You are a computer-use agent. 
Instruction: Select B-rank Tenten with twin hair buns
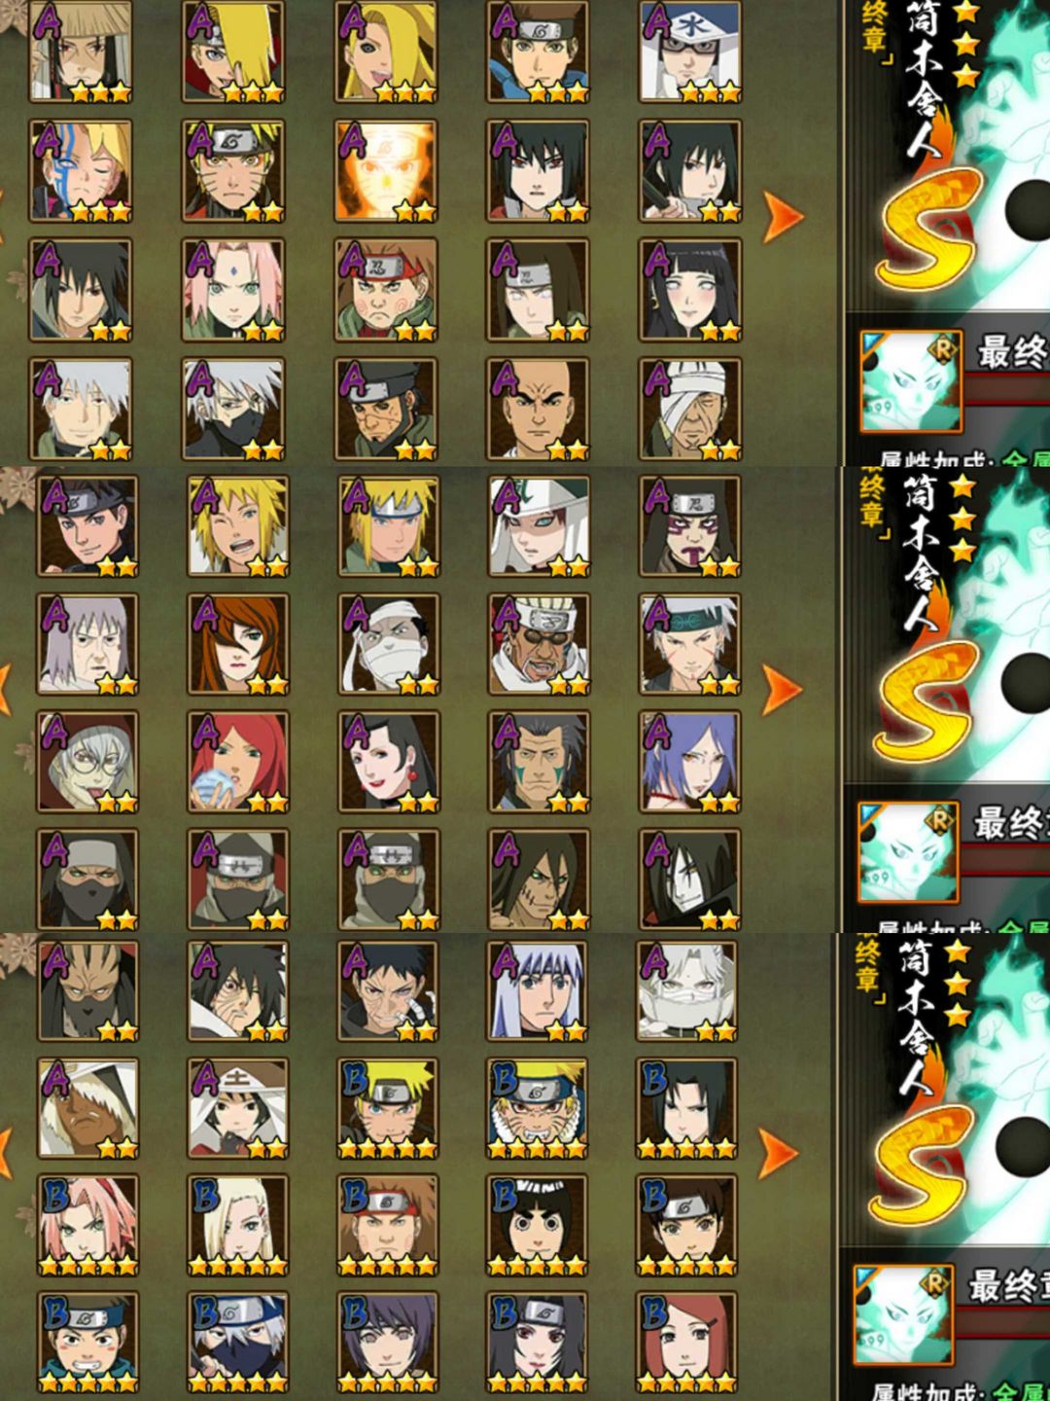687,1226
